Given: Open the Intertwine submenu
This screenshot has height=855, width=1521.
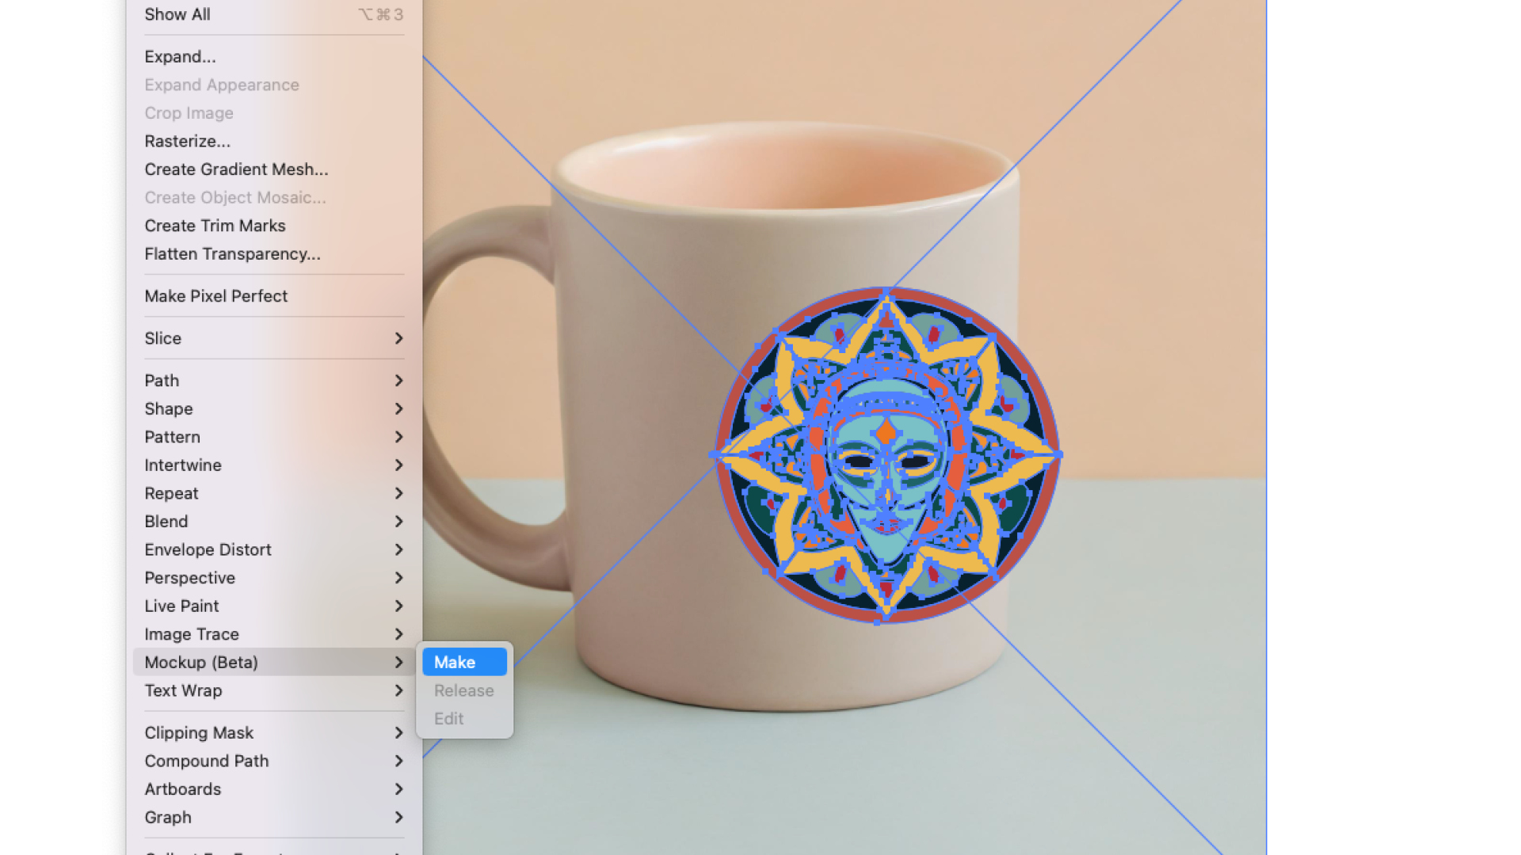Looking at the screenshot, I should (x=182, y=465).
